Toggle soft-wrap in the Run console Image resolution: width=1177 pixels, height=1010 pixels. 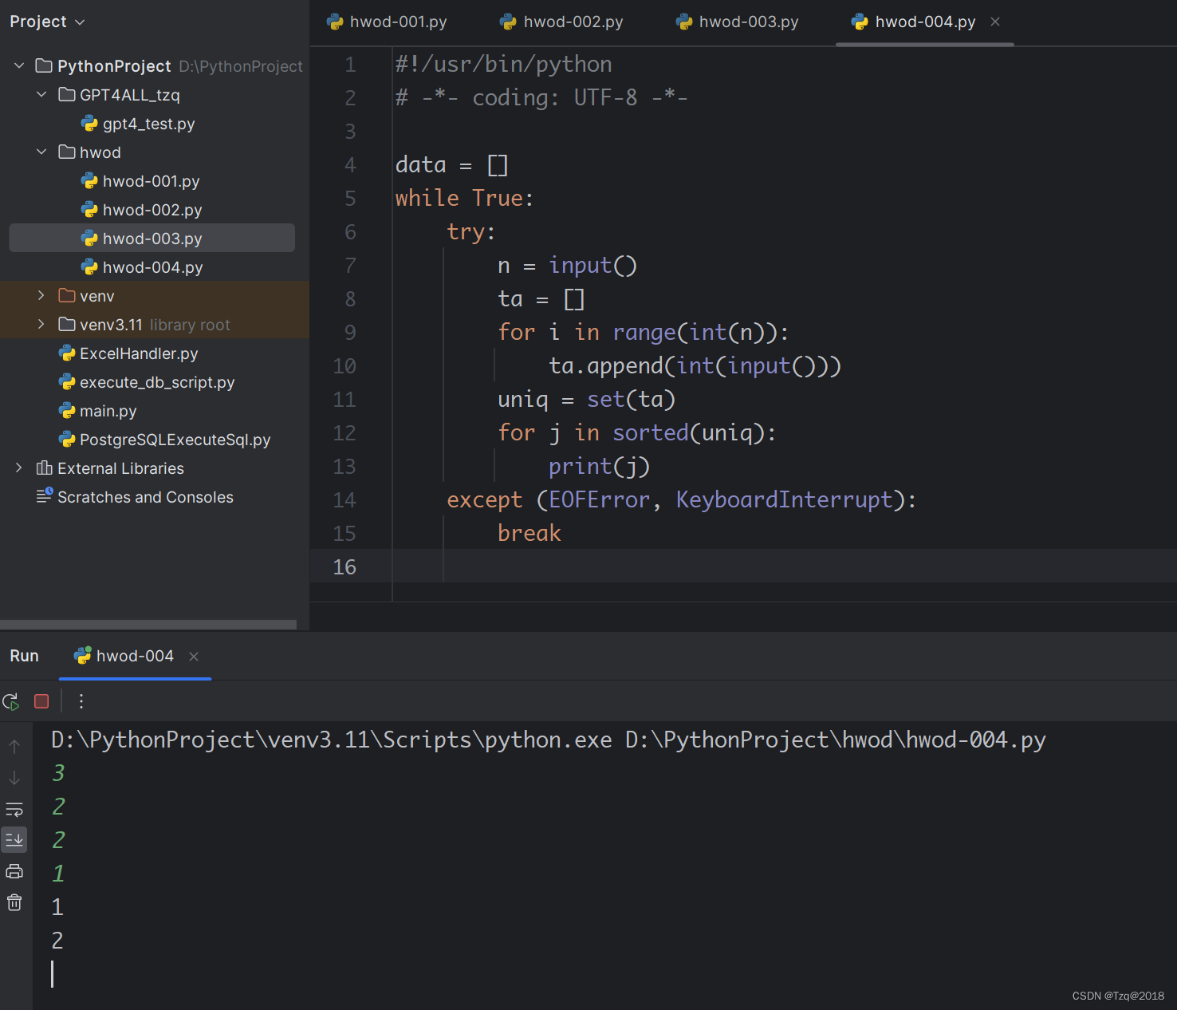pyautogui.click(x=14, y=809)
